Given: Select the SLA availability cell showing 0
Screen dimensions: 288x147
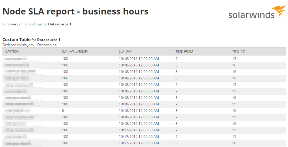Looking at the screenshot, I should coord(63,111).
